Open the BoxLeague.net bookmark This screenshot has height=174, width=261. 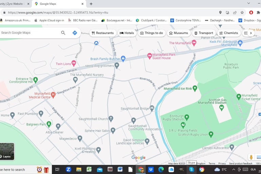coord(117,20)
